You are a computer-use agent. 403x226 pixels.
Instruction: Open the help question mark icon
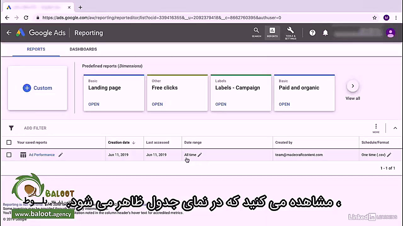[x=312, y=33]
